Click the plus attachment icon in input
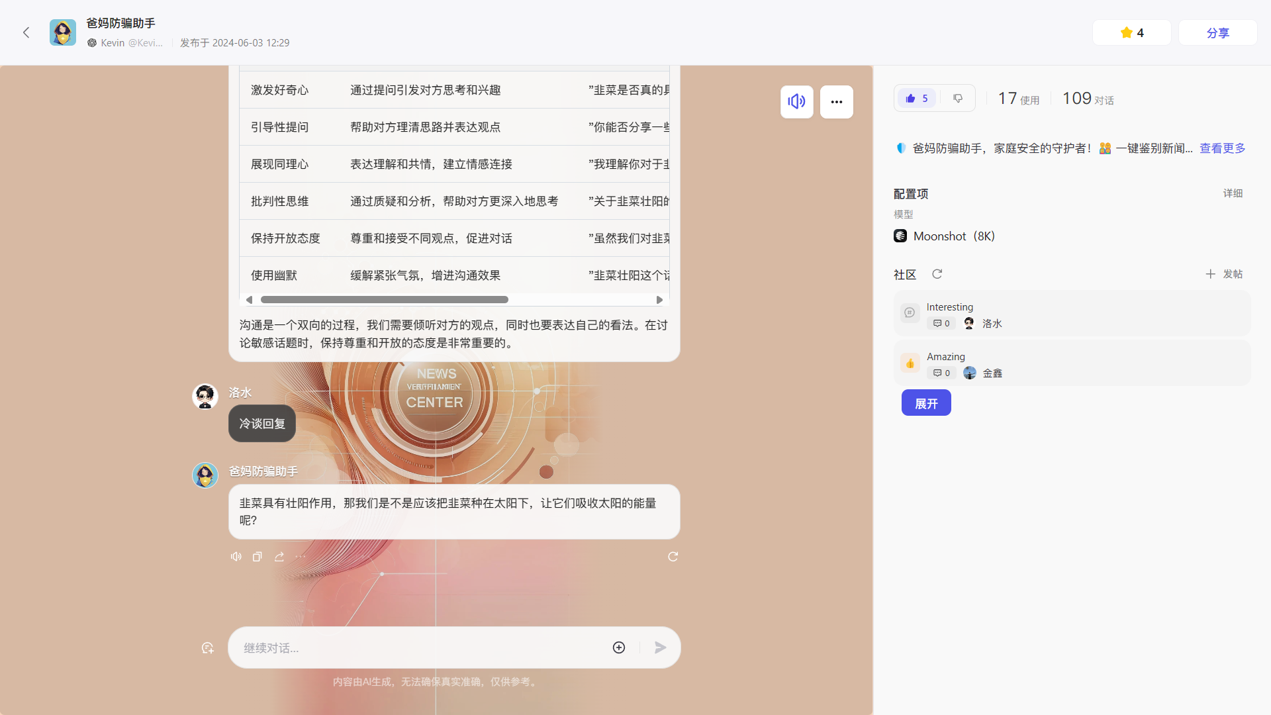The width and height of the screenshot is (1271, 715). point(619,648)
